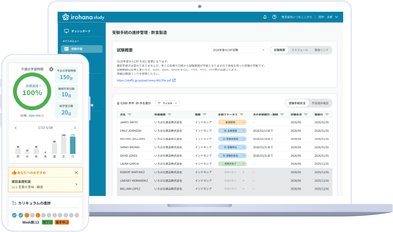Click the flag icon beside カリキュラムの進捗

pos(14,203)
